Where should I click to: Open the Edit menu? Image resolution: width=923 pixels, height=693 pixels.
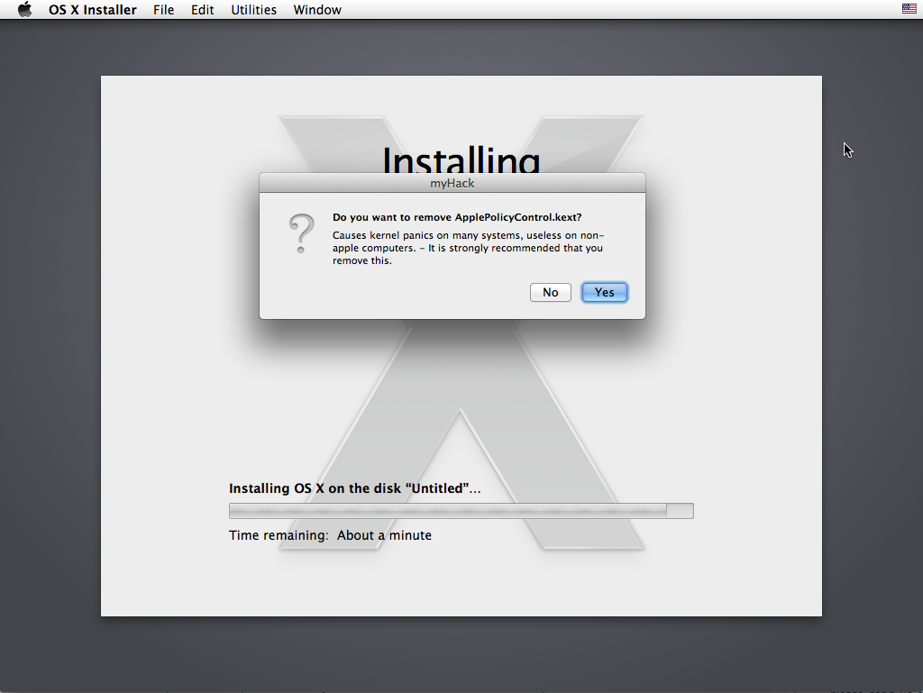tap(202, 10)
